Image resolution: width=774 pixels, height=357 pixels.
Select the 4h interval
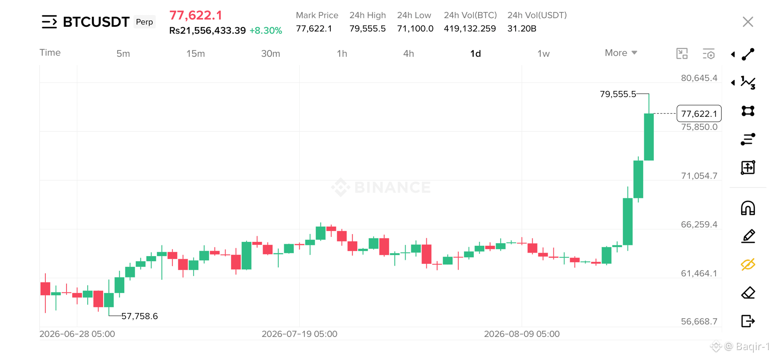click(409, 53)
